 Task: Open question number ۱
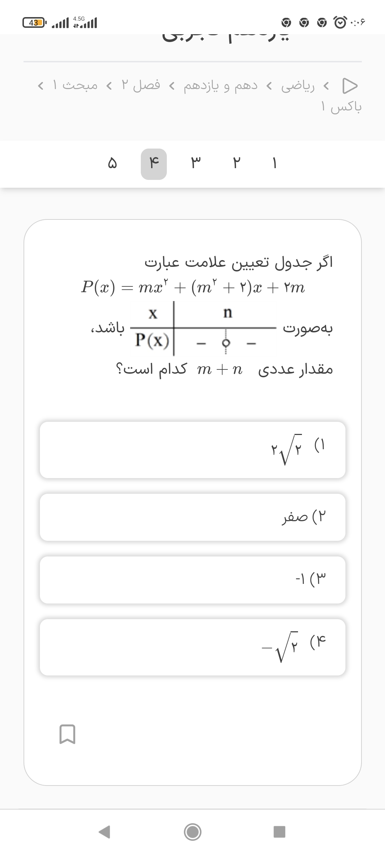pos(274,164)
